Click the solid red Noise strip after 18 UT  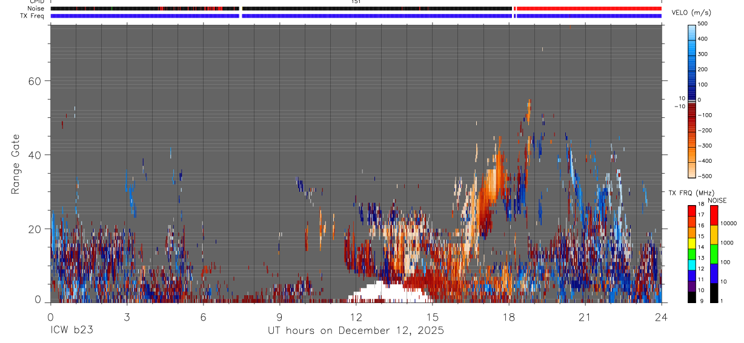(x=589, y=8)
